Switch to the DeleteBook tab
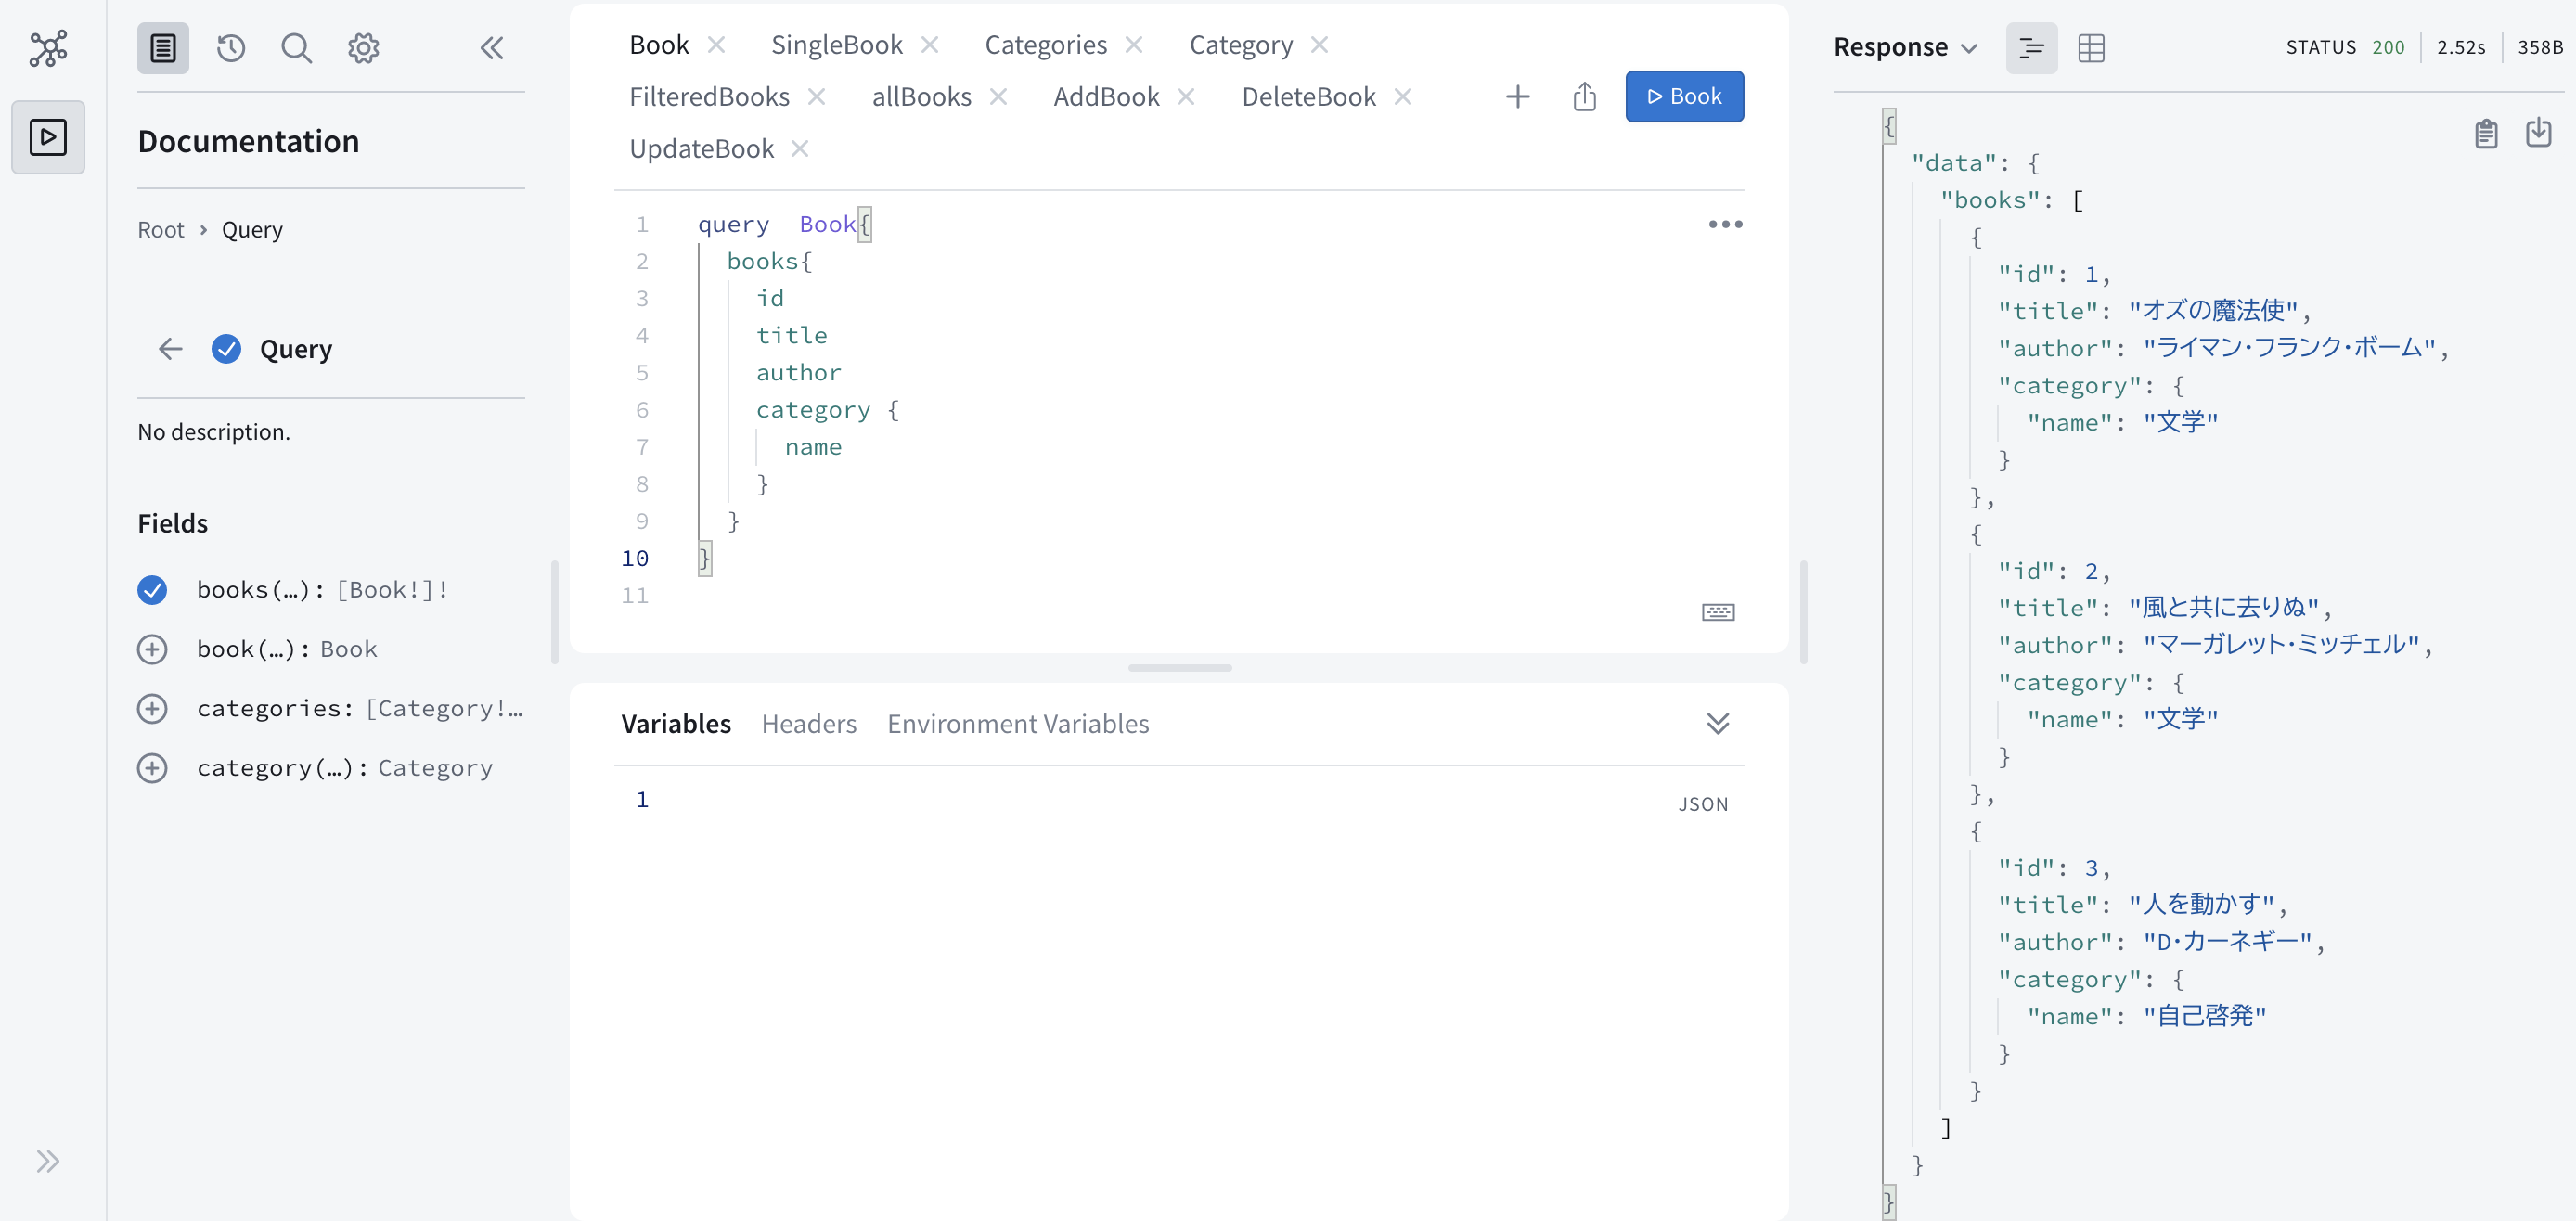2576x1221 pixels. 1308,96
